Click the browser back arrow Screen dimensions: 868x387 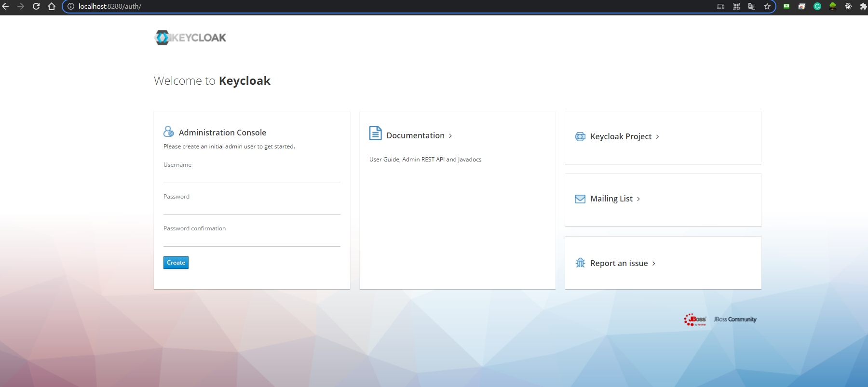6,6
